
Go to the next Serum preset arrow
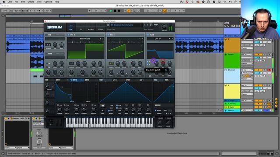coord(147,25)
